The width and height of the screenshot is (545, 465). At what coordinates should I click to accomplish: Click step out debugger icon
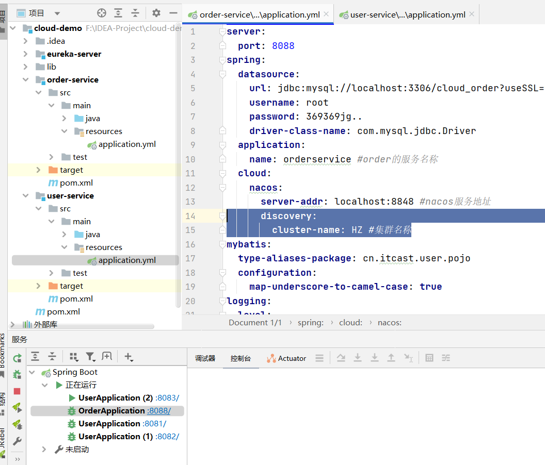pyautogui.click(x=391, y=358)
